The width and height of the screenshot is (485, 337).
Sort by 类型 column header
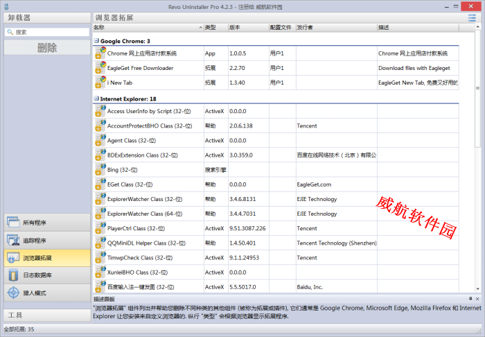point(216,28)
